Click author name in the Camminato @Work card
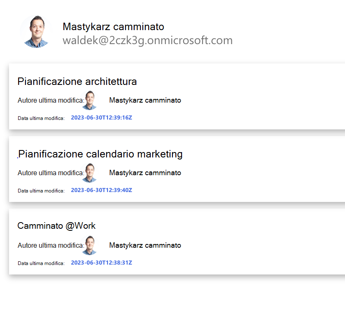Image resolution: width=345 pixels, height=333 pixels. tap(145, 245)
